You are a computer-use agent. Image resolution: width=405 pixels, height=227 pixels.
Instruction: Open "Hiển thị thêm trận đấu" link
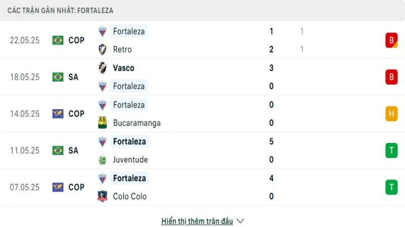click(x=197, y=221)
